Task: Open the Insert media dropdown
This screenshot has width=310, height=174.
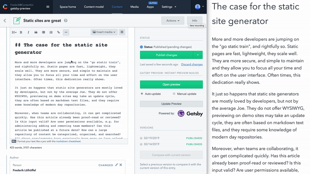Action: tap(104, 32)
